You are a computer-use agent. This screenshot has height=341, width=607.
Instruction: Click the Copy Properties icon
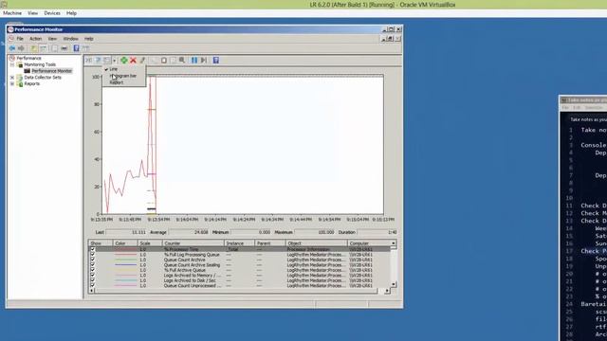pyautogui.click(x=155, y=61)
